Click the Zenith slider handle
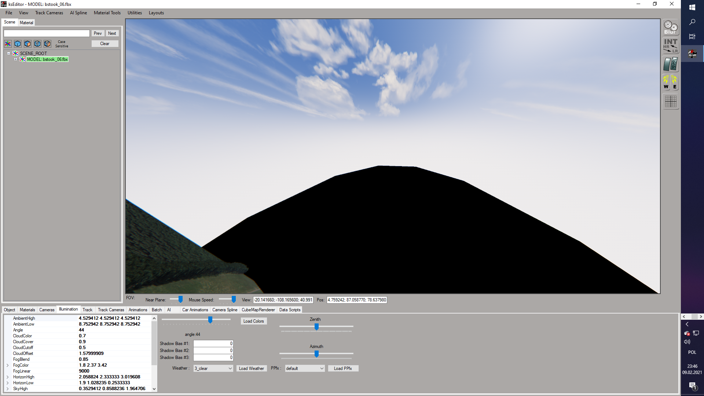 point(316,327)
